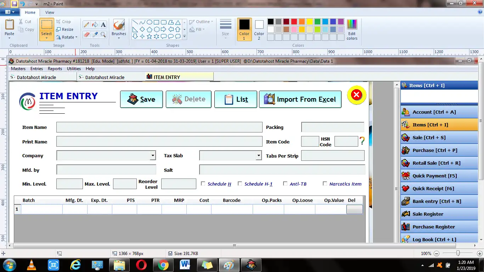
Task: Click the Windows Start button
Action: tap(9, 265)
